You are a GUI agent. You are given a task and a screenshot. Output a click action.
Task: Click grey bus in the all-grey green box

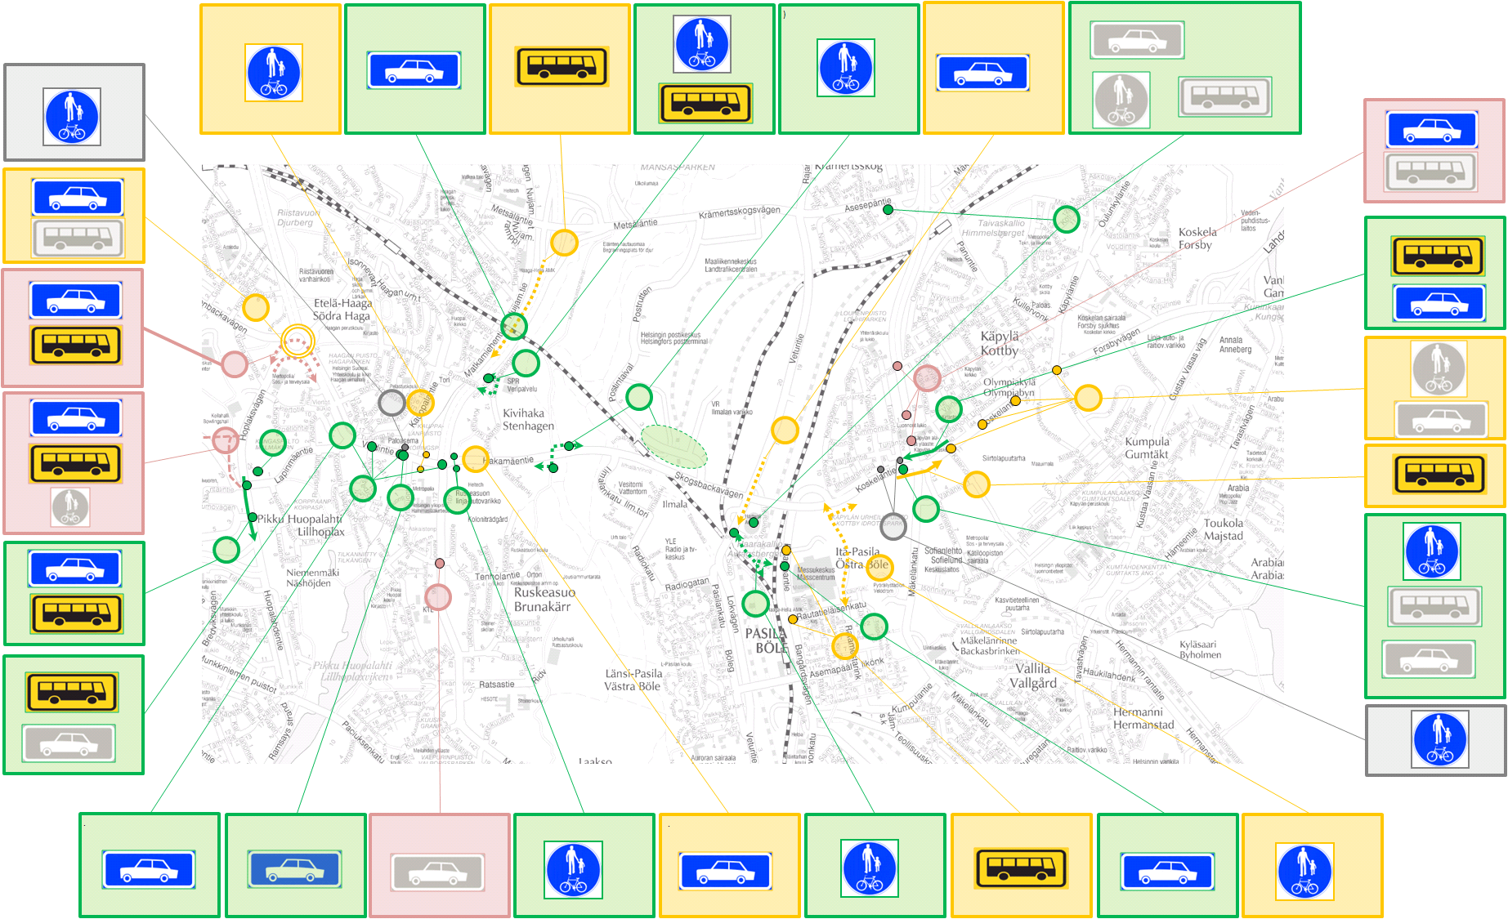(x=1225, y=97)
